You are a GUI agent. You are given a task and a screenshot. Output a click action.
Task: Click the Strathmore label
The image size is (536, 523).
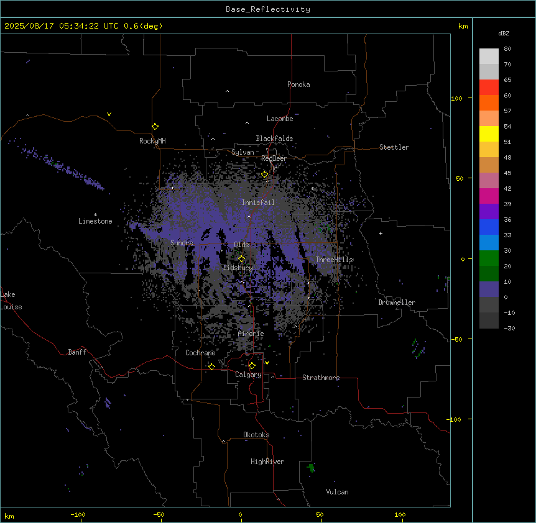pyautogui.click(x=321, y=378)
